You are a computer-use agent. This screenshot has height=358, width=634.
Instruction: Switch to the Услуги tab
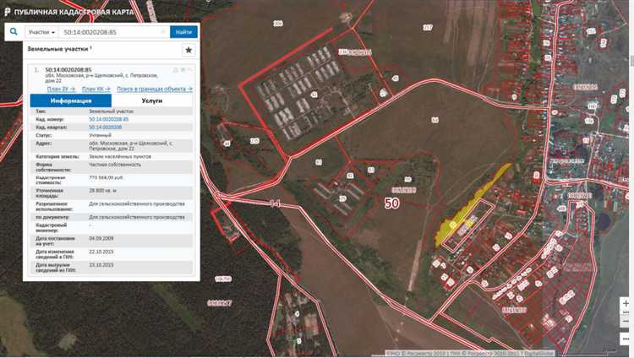[152, 100]
